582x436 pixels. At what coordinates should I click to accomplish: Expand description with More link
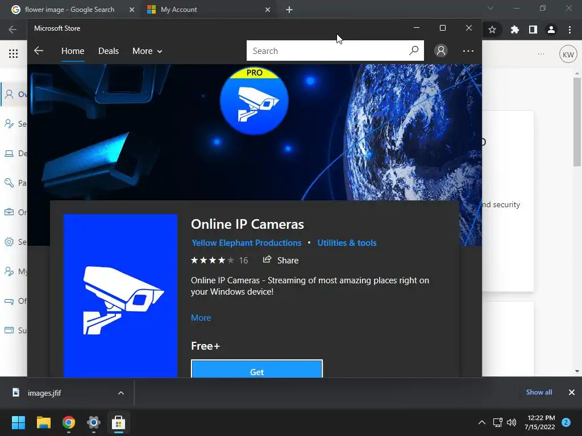(x=201, y=318)
